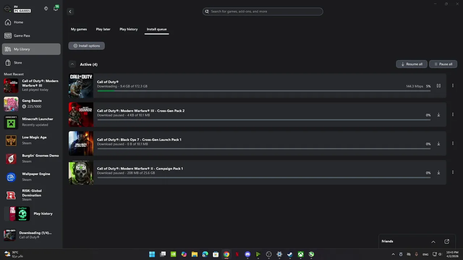Pause the Call of Duty download

tap(438, 86)
